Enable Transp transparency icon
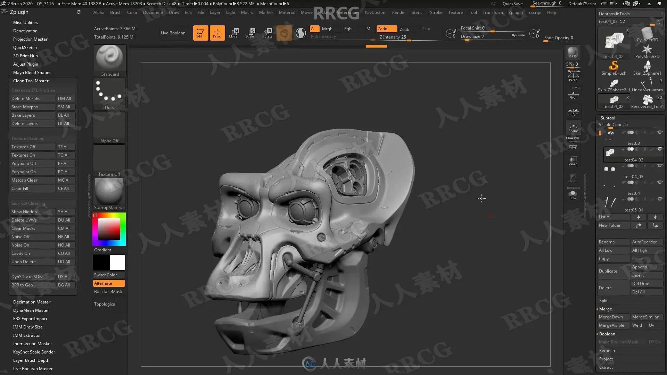The width and height of the screenshot is (667, 375). (x=573, y=161)
